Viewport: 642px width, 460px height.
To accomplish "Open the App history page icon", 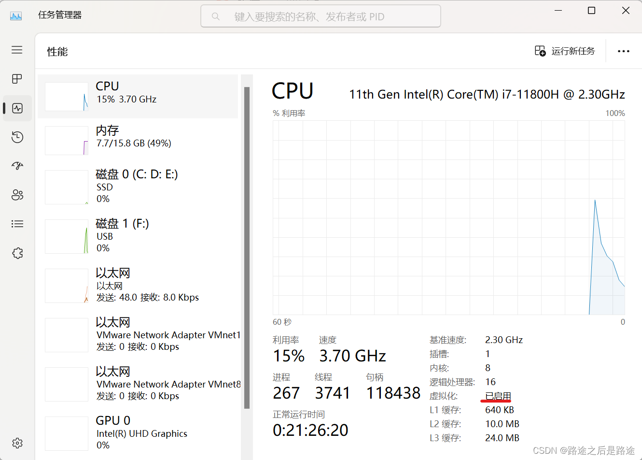I will pos(17,137).
